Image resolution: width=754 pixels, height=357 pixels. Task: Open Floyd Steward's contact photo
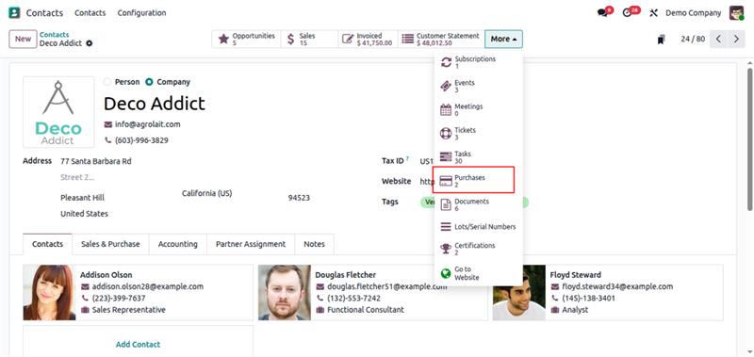(519, 293)
